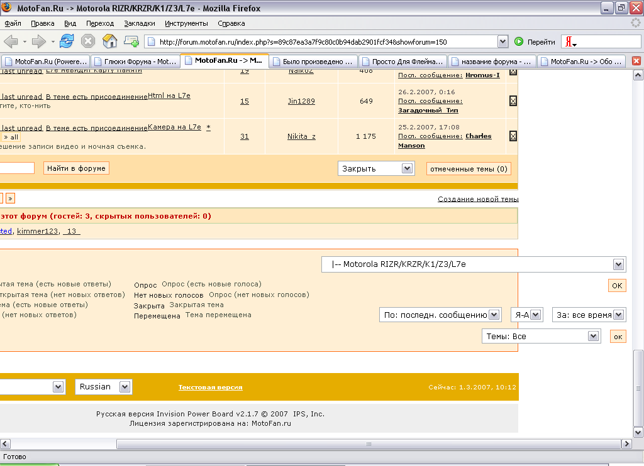Open author Nikita_z profile
The width and height of the screenshot is (644, 466).
click(301, 136)
